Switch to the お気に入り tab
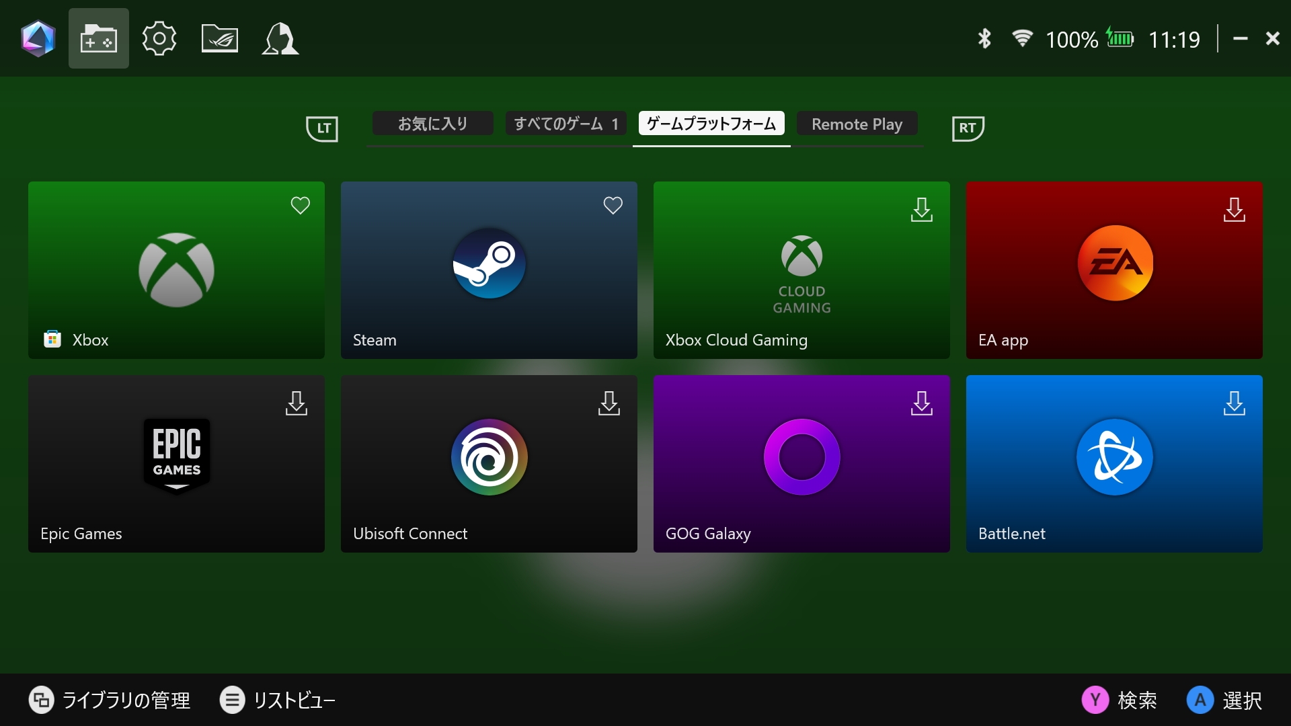The height and width of the screenshot is (726, 1291). coord(432,124)
